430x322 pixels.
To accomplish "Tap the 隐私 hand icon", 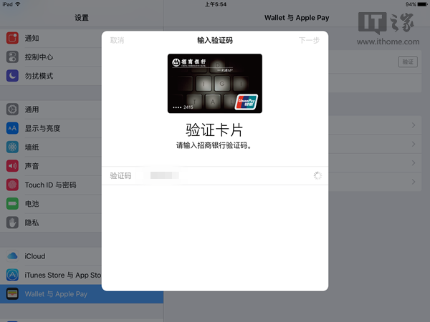I will 12,223.
